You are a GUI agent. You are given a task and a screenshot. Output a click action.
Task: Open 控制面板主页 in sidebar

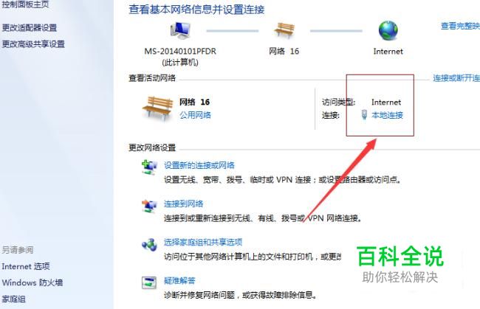25,4
